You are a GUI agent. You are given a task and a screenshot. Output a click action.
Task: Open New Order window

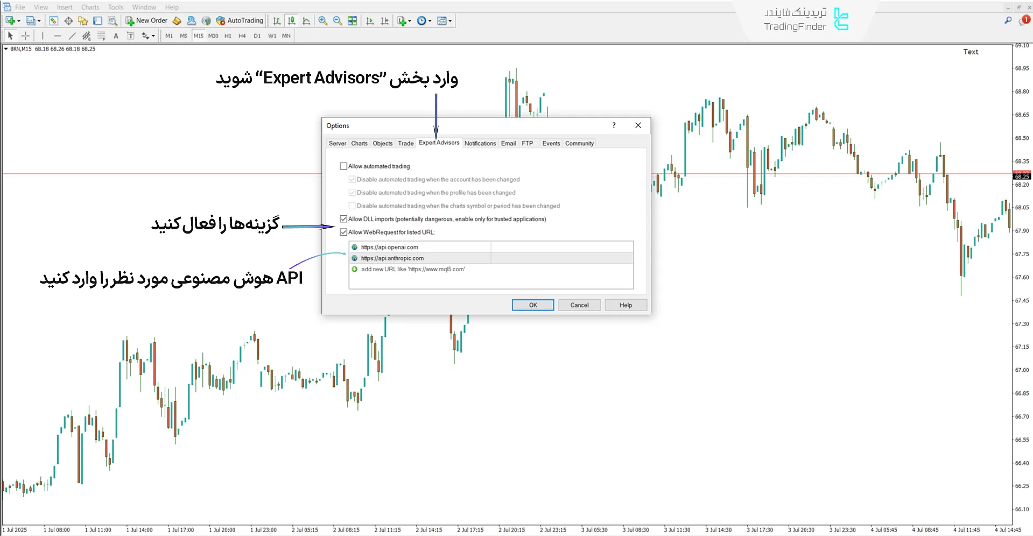pos(146,20)
